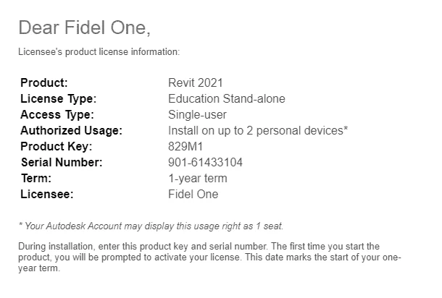Select the Product Key value 829M1

[x=185, y=147]
